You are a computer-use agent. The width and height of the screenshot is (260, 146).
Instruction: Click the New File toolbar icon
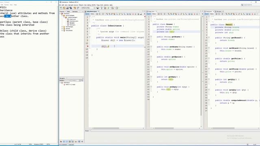point(61,8)
